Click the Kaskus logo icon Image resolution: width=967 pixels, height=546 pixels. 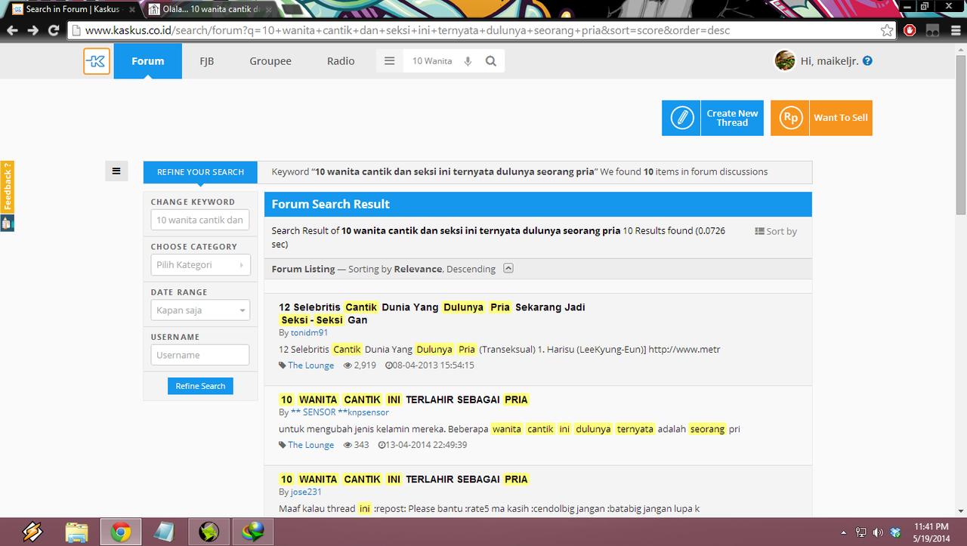tap(97, 61)
